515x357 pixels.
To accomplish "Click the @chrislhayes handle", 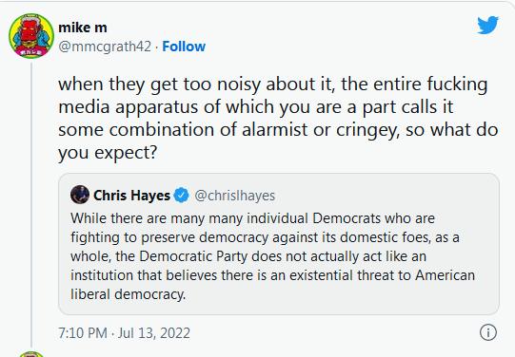I will (x=235, y=196).
